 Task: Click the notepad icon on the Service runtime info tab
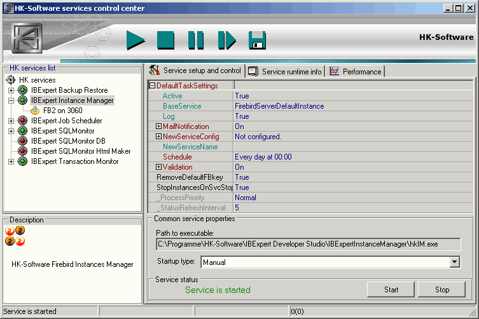(253, 71)
